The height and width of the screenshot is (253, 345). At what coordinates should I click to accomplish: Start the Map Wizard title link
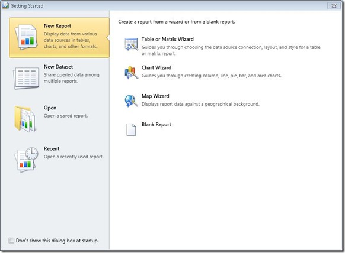click(x=155, y=96)
